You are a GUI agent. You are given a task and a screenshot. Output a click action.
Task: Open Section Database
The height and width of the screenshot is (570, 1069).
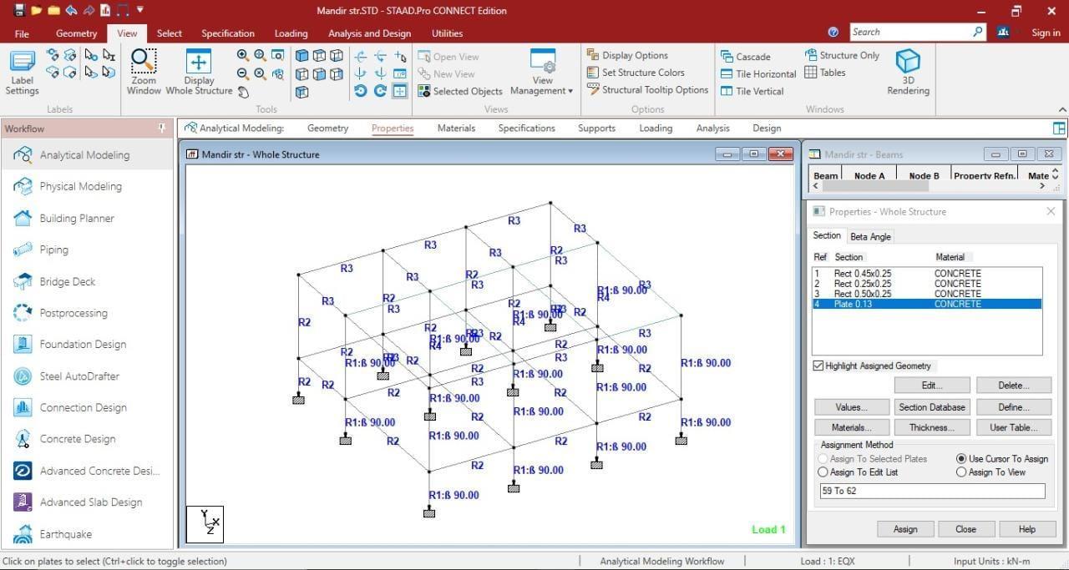[932, 407]
